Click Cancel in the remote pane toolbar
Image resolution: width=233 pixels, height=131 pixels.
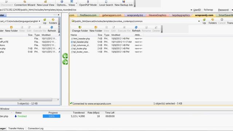[x=222, y=21]
